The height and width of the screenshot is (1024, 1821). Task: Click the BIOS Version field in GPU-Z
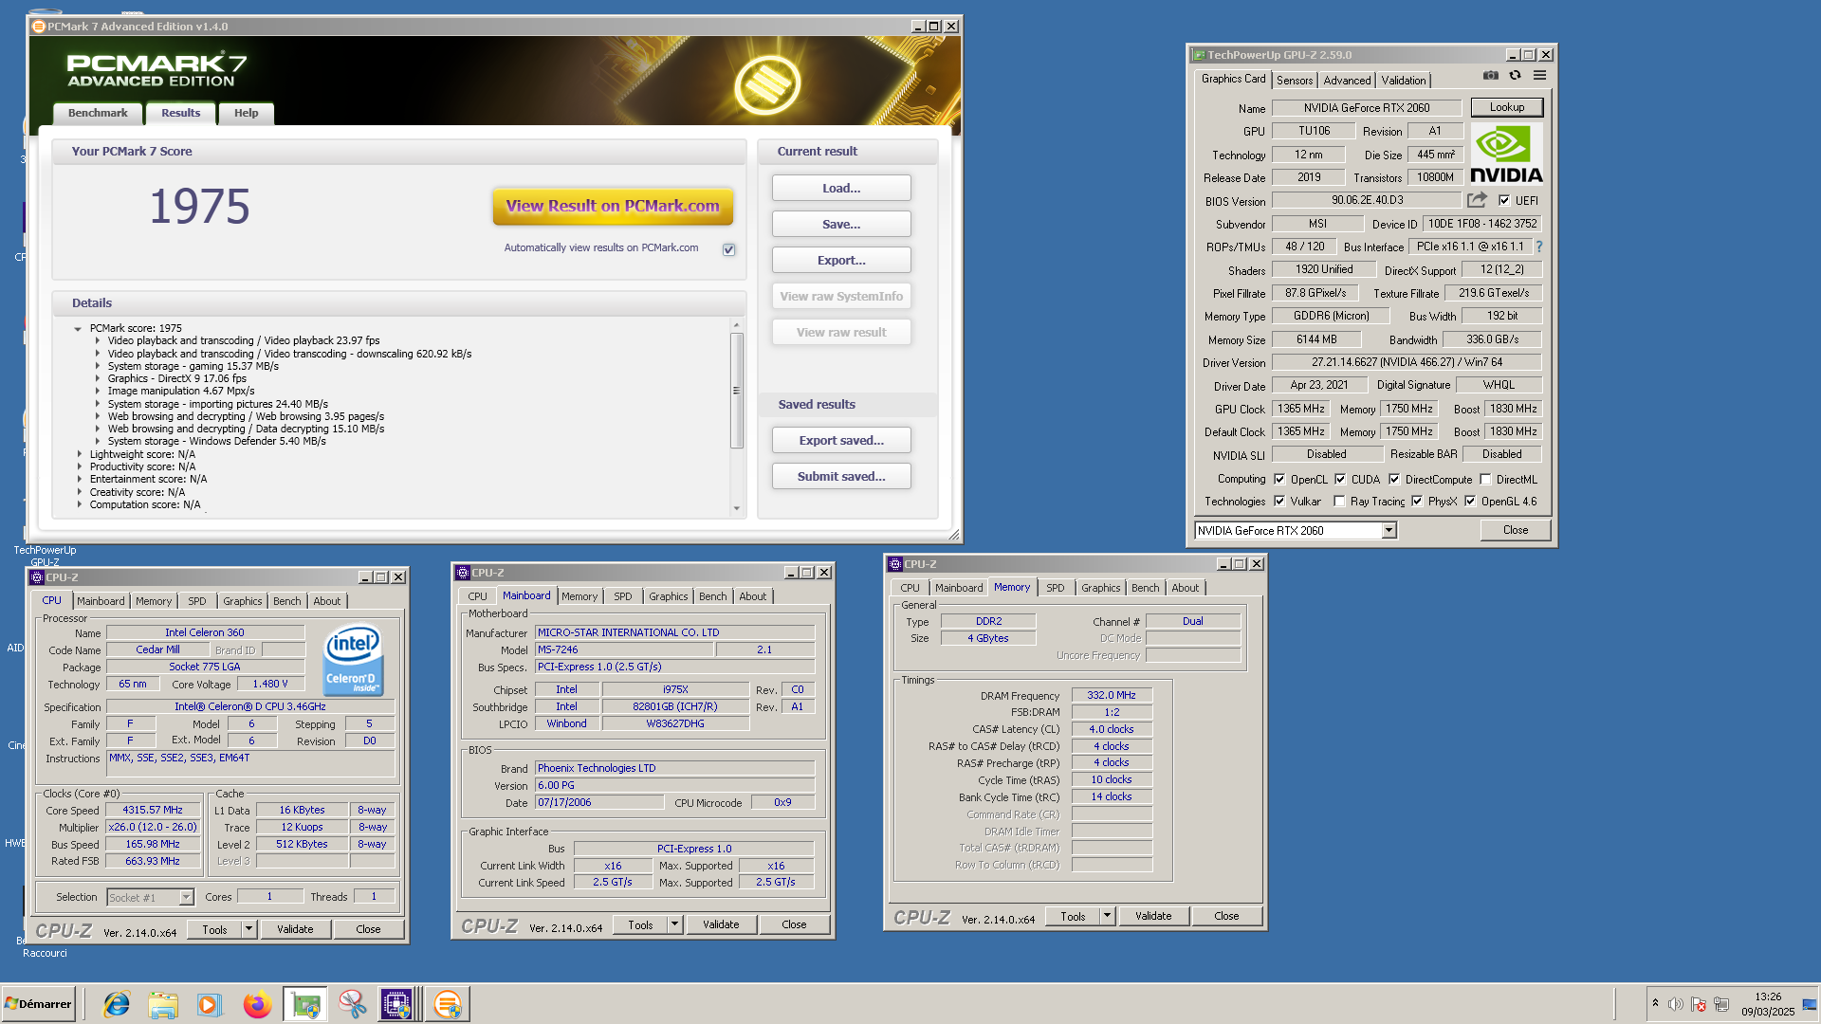pos(1367,200)
